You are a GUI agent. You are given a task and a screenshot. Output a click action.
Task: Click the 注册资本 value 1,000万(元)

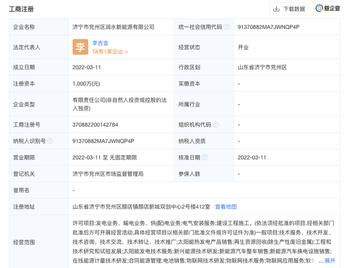pos(86,84)
